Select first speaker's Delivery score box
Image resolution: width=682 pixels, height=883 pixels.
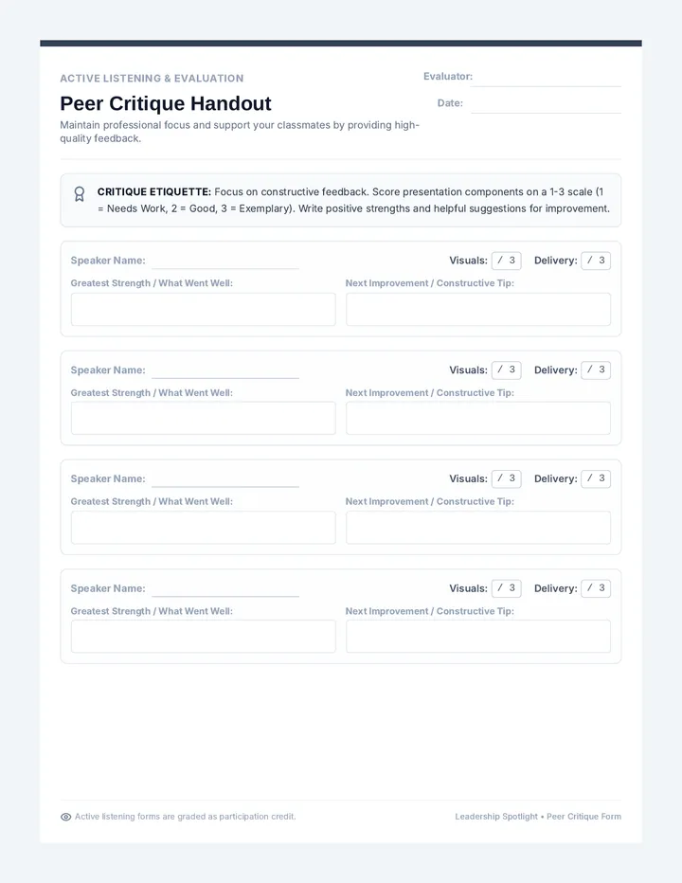[x=596, y=261]
